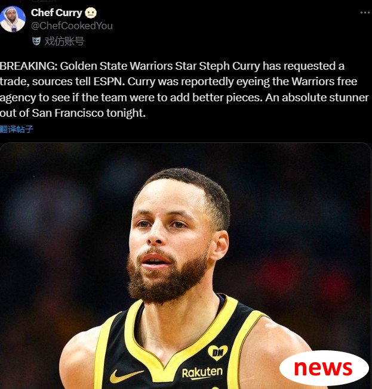Click the Nike swoosh on jersey
The height and width of the screenshot is (389, 372).
click(x=127, y=376)
